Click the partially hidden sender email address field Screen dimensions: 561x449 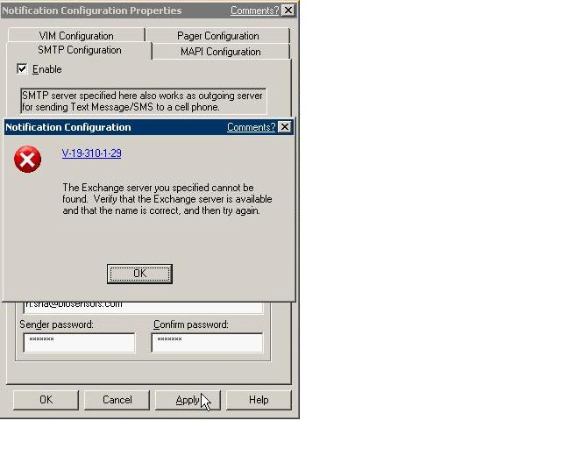pyautogui.click(x=143, y=307)
